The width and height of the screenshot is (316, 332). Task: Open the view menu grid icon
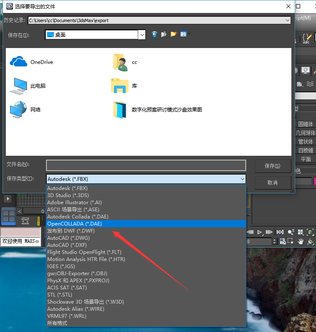(x=183, y=34)
